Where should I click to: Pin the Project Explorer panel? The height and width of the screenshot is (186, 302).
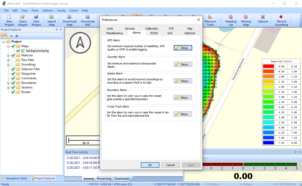click(x=57, y=30)
